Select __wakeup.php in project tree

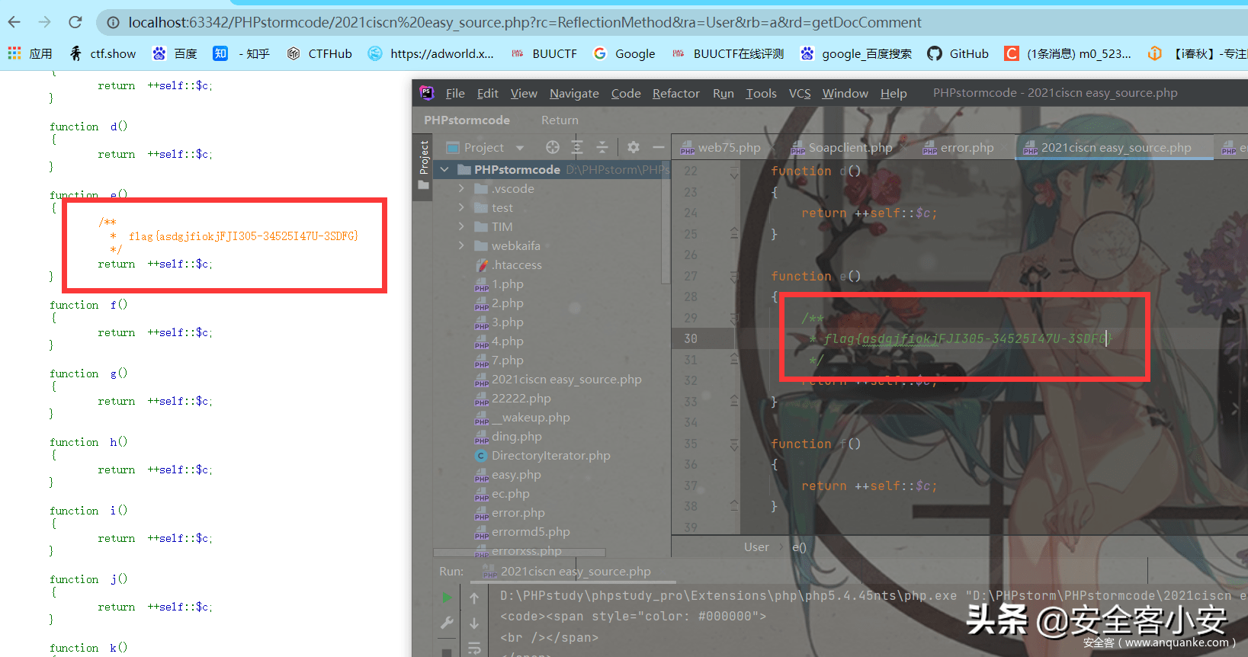522,417
